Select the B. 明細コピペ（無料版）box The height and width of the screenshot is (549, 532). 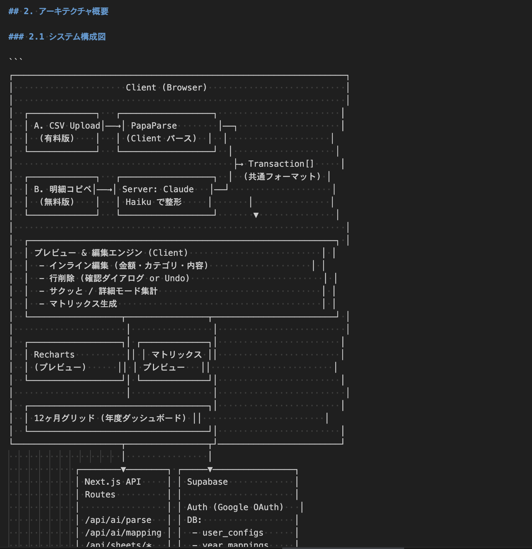coord(62,195)
